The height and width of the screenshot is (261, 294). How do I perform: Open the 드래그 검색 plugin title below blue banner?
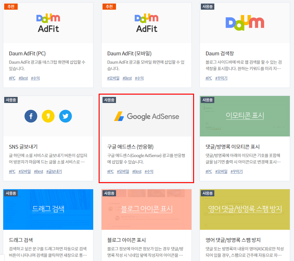click(x=21, y=240)
